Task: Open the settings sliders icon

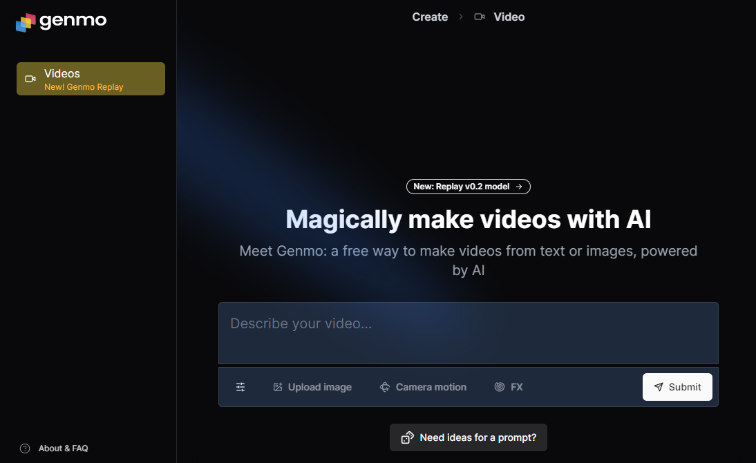Action: [240, 387]
